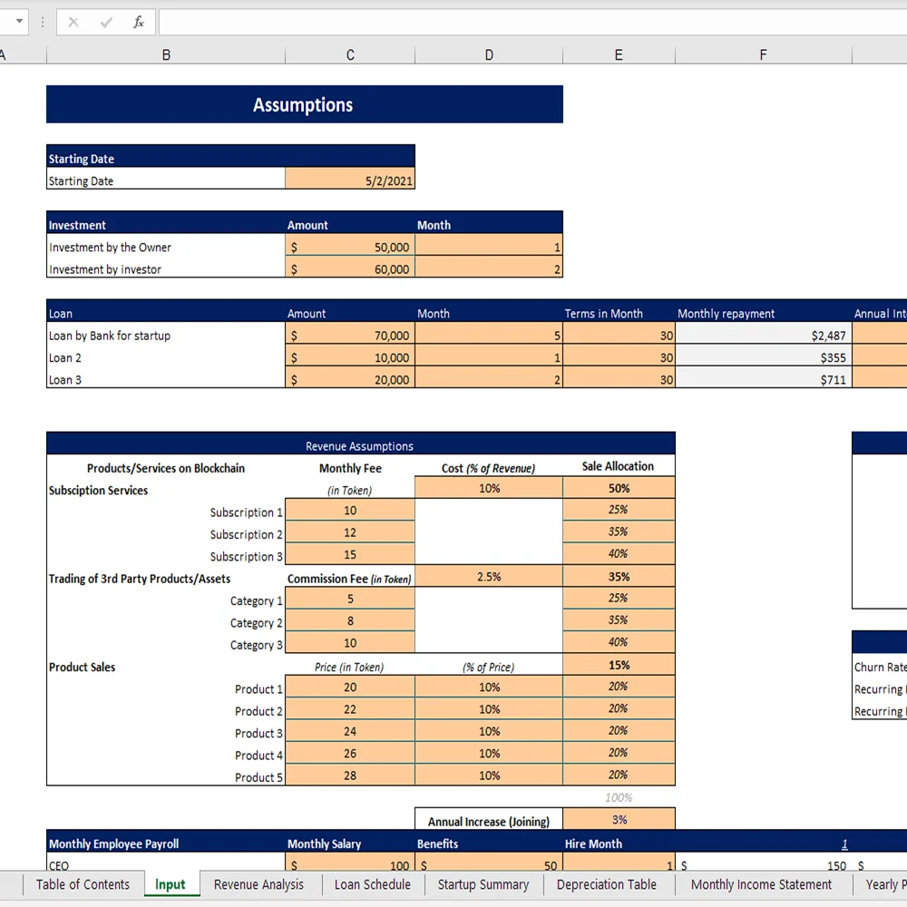View the Monthly Income Statement sheet
This screenshot has width=907, height=907.
point(762,884)
